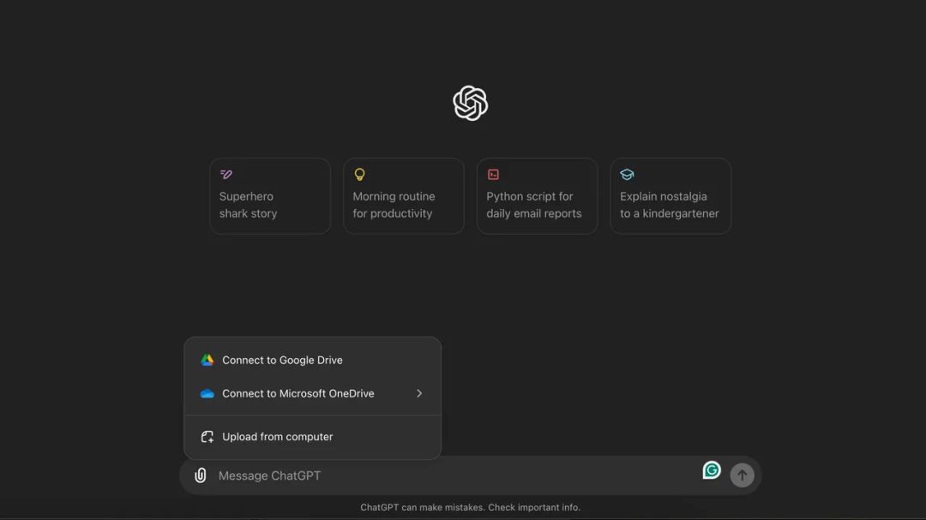
Task: Click the lightbulb icon on Morning routine card
Action: (x=359, y=174)
